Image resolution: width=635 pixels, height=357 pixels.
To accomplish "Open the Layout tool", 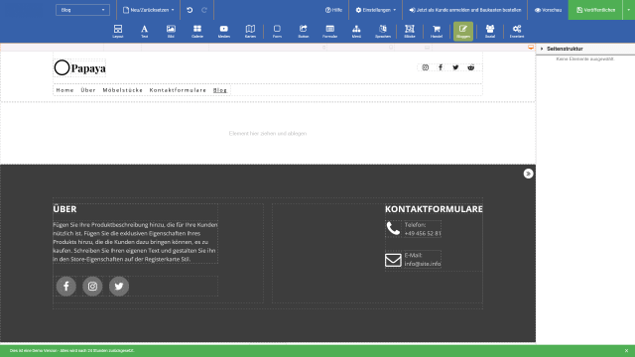I will click(x=118, y=31).
